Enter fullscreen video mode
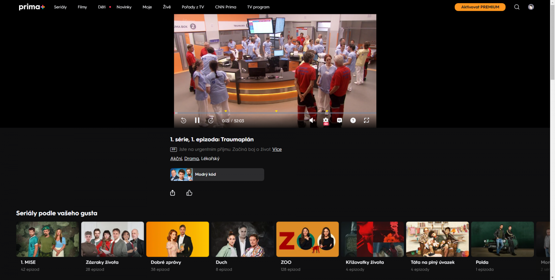This screenshot has width=555, height=280. tap(366, 120)
